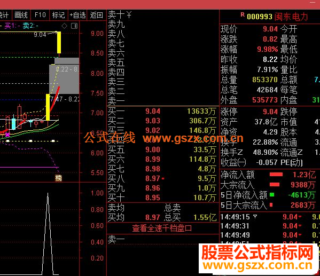Click the R marker before stock code

pos(243,14)
